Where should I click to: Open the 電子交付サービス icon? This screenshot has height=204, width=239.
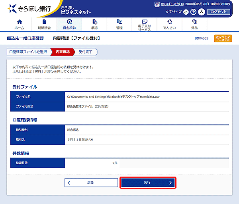145,21
